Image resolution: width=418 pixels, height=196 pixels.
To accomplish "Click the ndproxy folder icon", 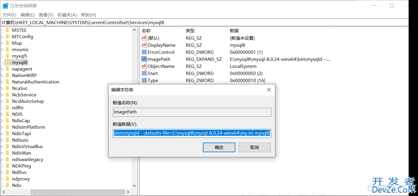I will click(x=7, y=179).
